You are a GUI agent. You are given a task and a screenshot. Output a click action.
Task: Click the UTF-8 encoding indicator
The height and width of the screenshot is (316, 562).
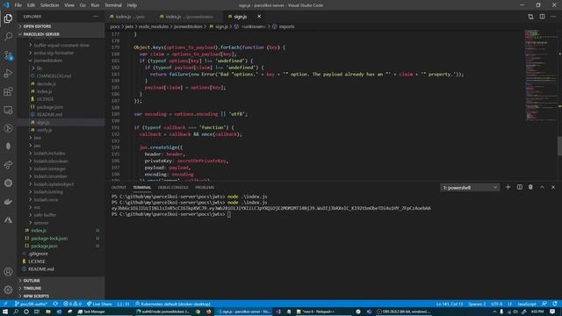[497, 304]
